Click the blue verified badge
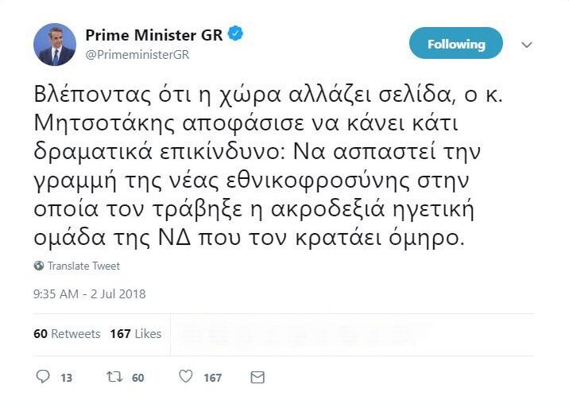The image size is (569, 408). pyautogui.click(x=235, y=35)
